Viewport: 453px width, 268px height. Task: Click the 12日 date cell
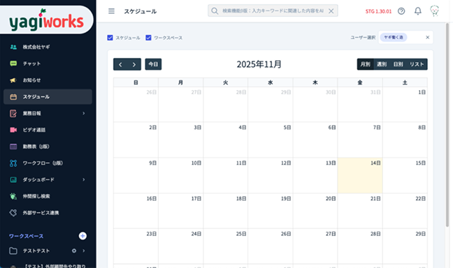(x=271, y=175)
